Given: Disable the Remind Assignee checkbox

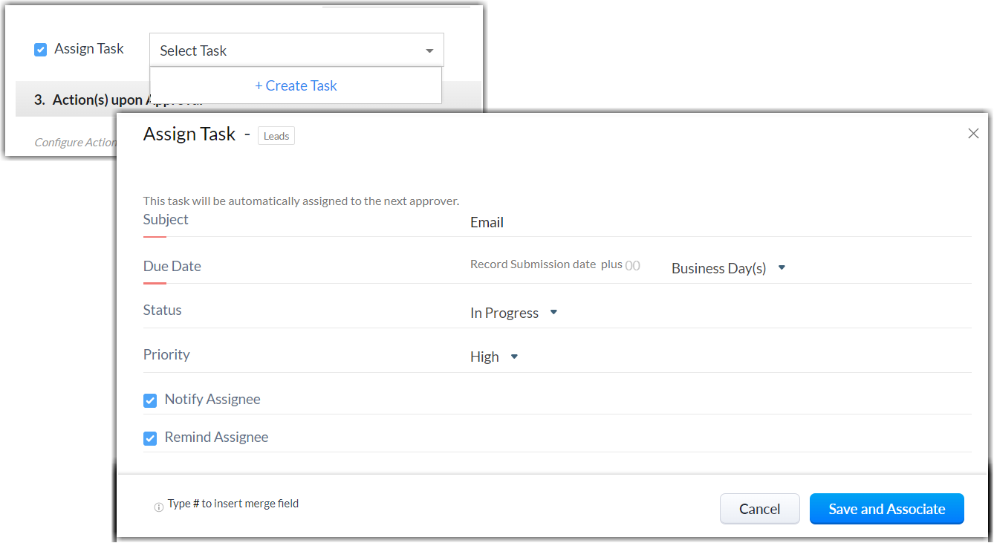Looking at the screenshot, I should click(x=150, y=438).
